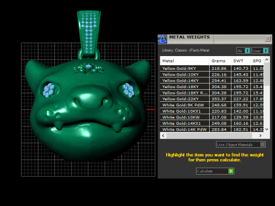The height and width of the screenshot is (206, 275).
Task: Sort by the Metal column header
Action: tap(184, 61)
